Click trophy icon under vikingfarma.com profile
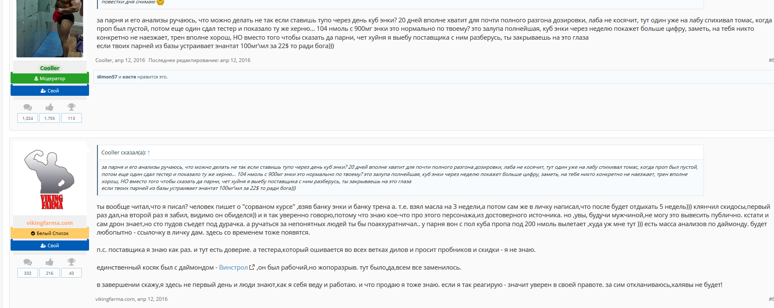774x308 pixels. pos(71,262)
